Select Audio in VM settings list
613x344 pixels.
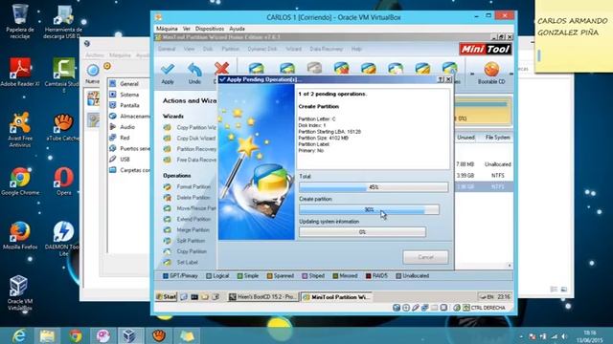point(128,127)
